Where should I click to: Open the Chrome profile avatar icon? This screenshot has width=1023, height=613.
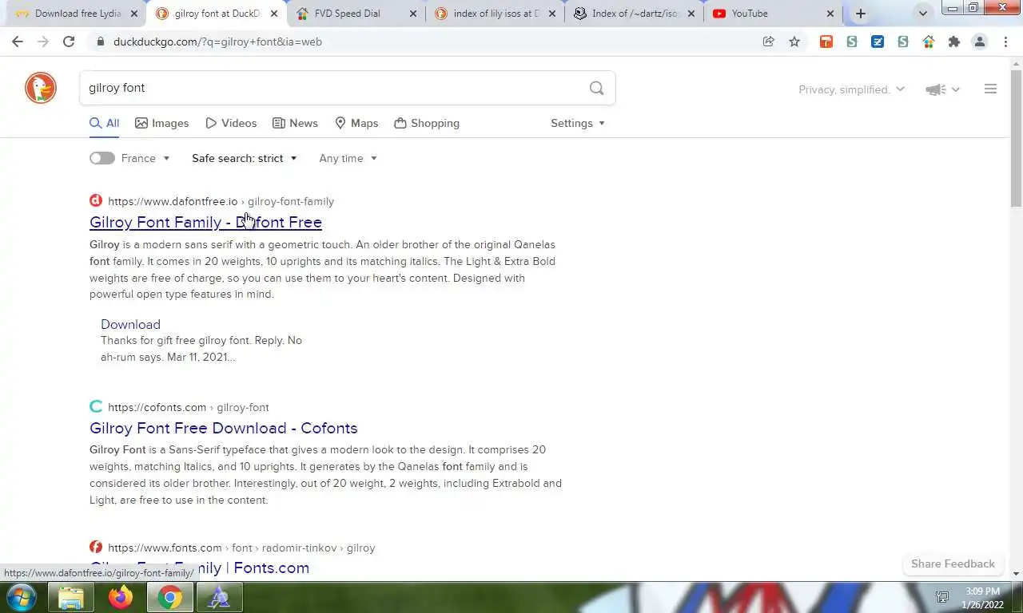(980, 42)
